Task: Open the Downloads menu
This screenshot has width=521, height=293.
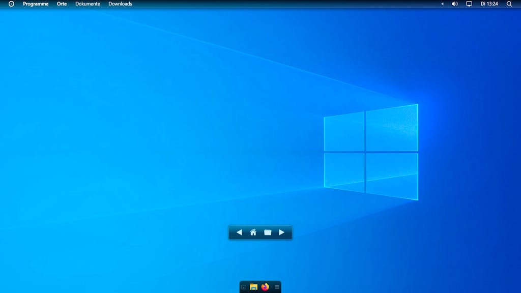Action: [120, 4]
